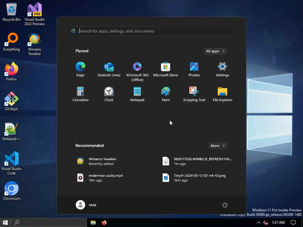
Task: Select Firefox desktop shortcut
Action: point(12,72)
